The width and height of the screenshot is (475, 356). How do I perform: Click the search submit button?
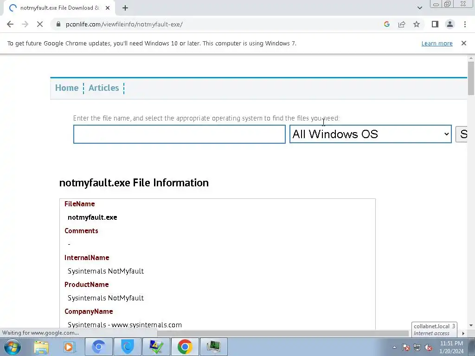coord(462,134)
